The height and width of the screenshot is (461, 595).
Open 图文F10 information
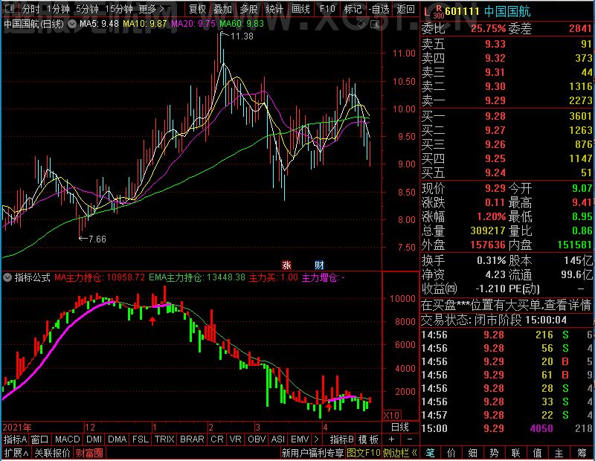[363, 453]
